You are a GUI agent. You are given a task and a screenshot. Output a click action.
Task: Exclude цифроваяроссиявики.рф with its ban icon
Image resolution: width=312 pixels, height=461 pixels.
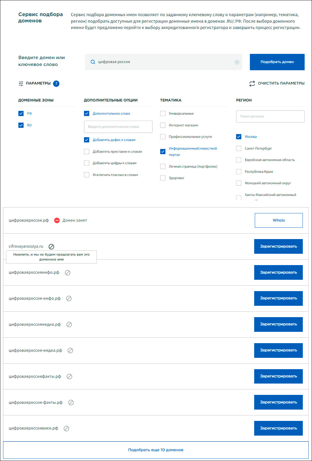(x=66, y=429)
